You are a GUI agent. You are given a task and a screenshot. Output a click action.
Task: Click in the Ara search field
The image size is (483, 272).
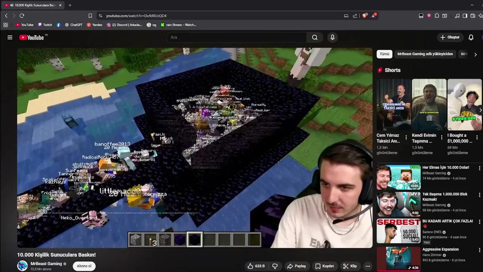(237, 37)
